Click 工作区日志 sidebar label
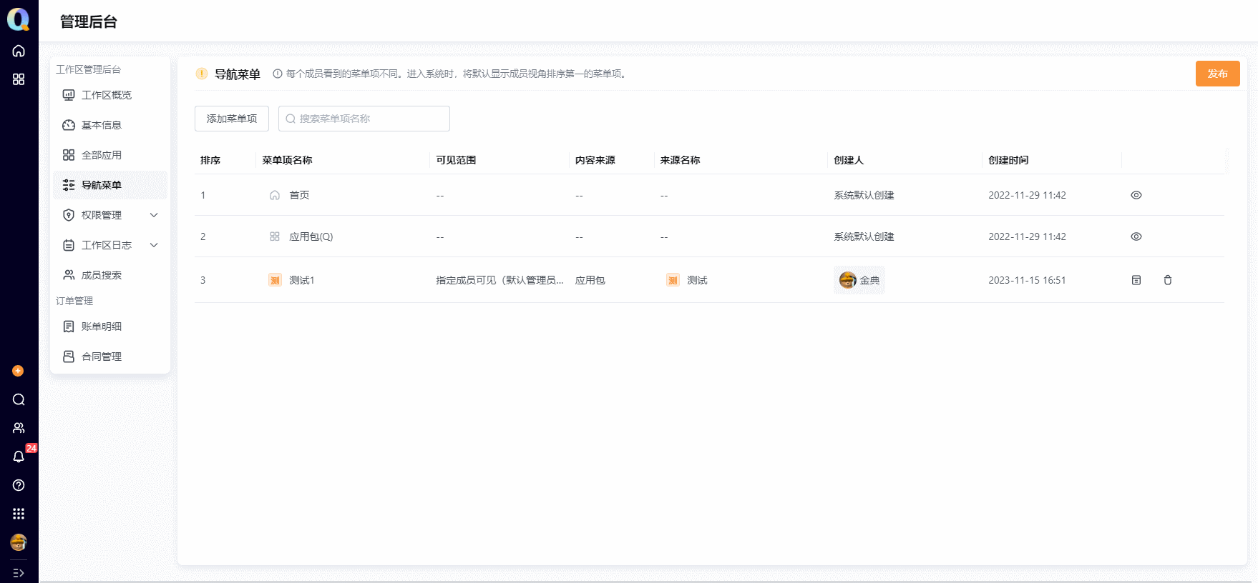 pos(107,245)
